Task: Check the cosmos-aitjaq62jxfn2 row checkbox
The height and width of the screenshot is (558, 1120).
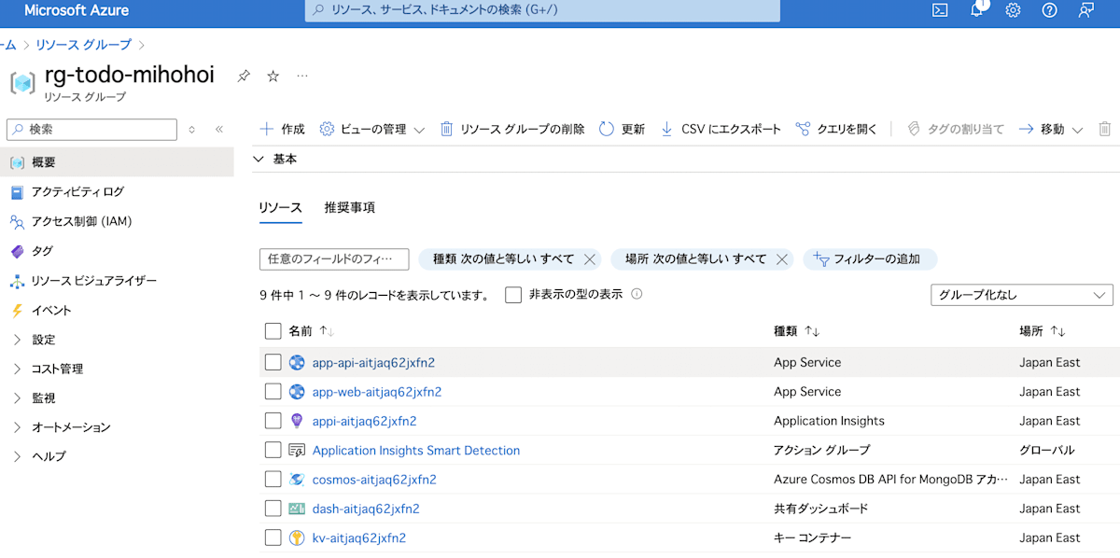Action: click(x=273, y=480)
